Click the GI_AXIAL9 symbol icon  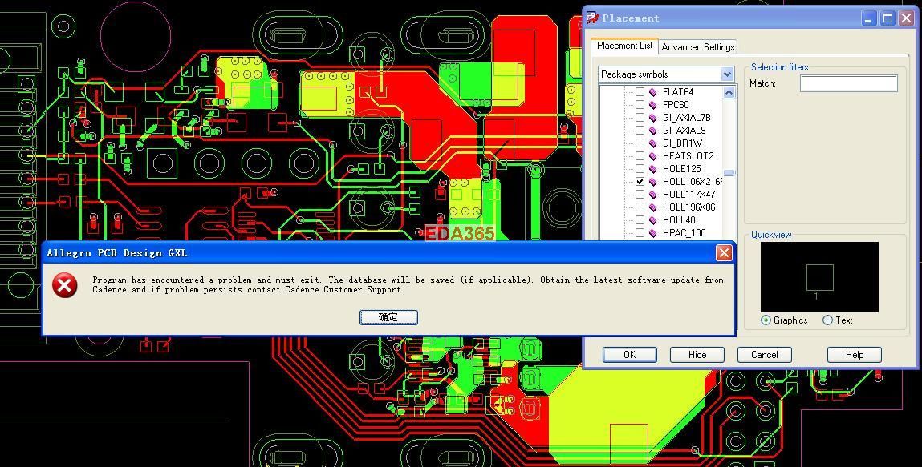point(652,131)
